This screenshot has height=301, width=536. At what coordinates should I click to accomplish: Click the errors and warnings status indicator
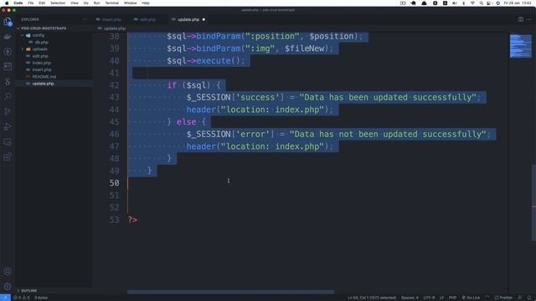pos(22,298)
